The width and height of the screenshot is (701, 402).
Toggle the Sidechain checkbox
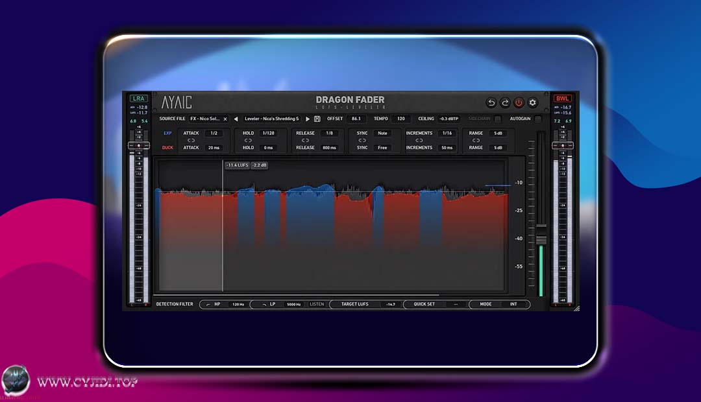point(498,119)
